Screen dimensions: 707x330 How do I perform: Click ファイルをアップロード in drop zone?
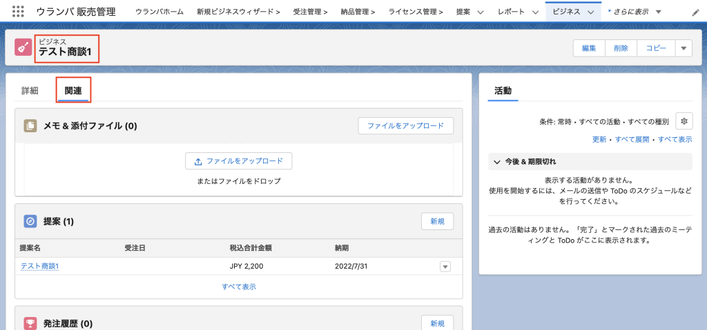(x=238, y=161)
